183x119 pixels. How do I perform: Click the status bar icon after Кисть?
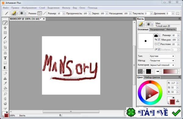60,115
